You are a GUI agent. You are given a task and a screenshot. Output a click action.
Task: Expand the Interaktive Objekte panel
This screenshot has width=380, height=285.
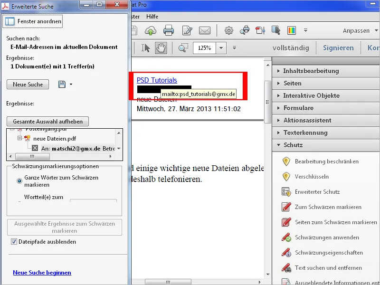326,96
